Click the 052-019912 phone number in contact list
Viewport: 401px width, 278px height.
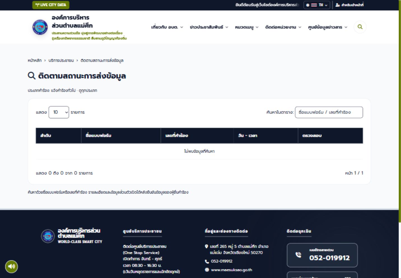pyautogui.click(x=222, y=261)
